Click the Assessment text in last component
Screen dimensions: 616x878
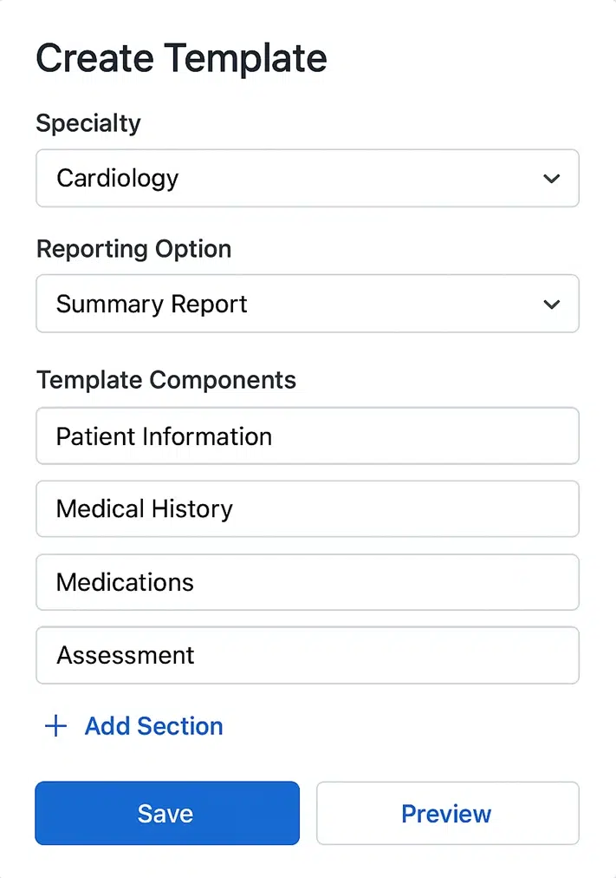click(x=126, y=655)
